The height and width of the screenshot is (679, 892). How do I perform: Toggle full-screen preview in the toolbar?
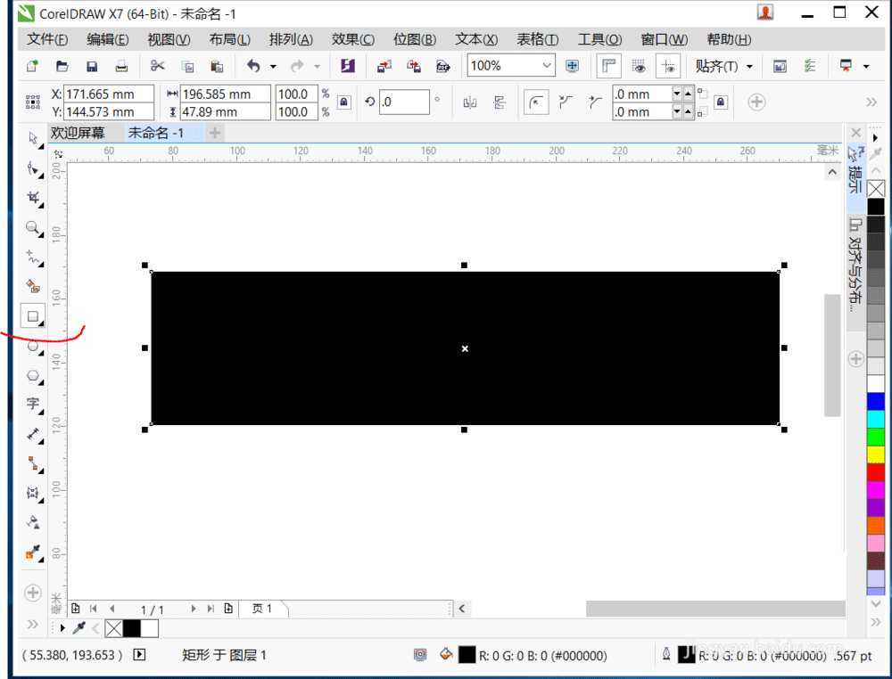click(639, 66)
